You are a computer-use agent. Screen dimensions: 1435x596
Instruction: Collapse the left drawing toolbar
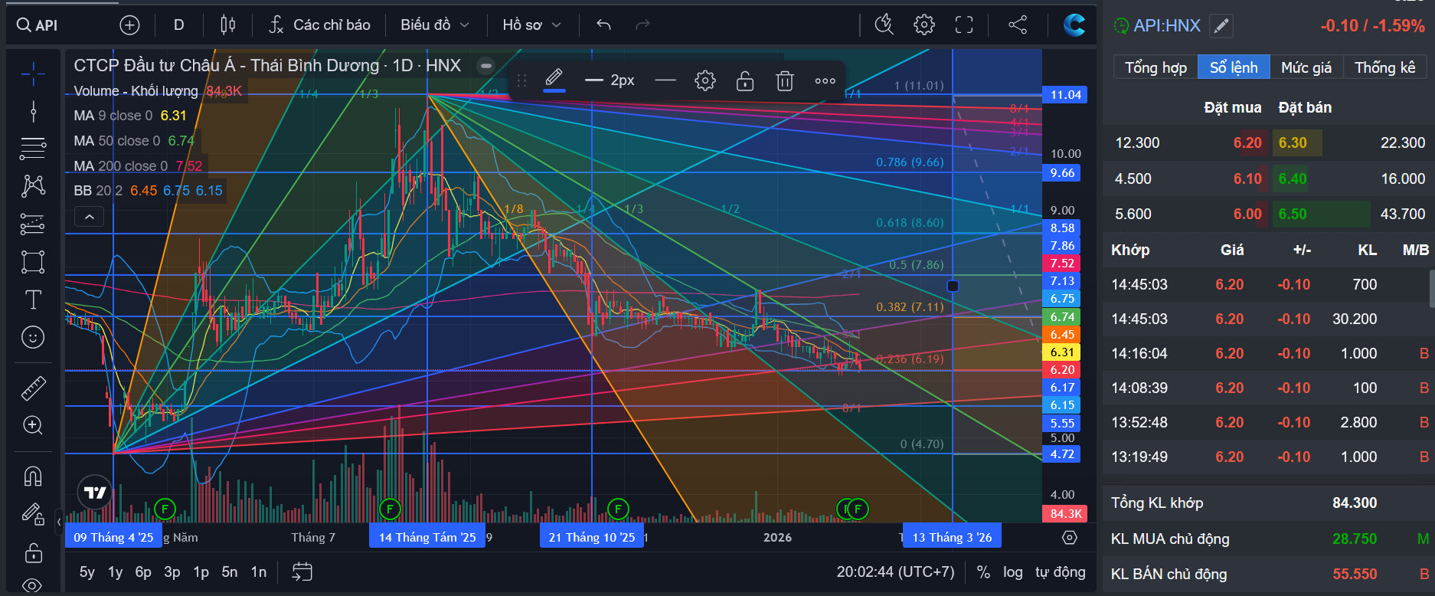tap(59, 522)
